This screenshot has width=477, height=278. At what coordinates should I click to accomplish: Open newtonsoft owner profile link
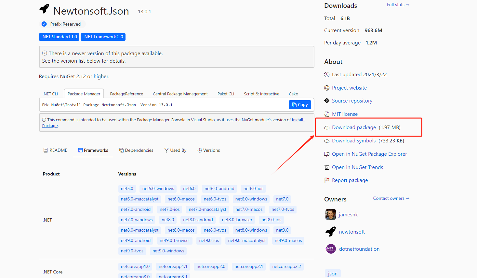coord(352,232)
